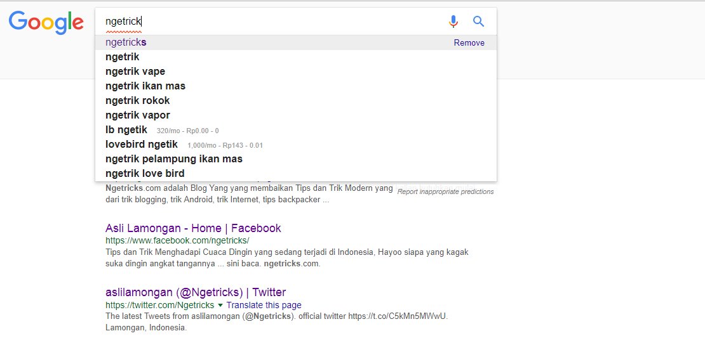The height and width of the screenshot is (350, 705).
Task: Remove the ngetricks search history suggestion
Action: [469, 42]
